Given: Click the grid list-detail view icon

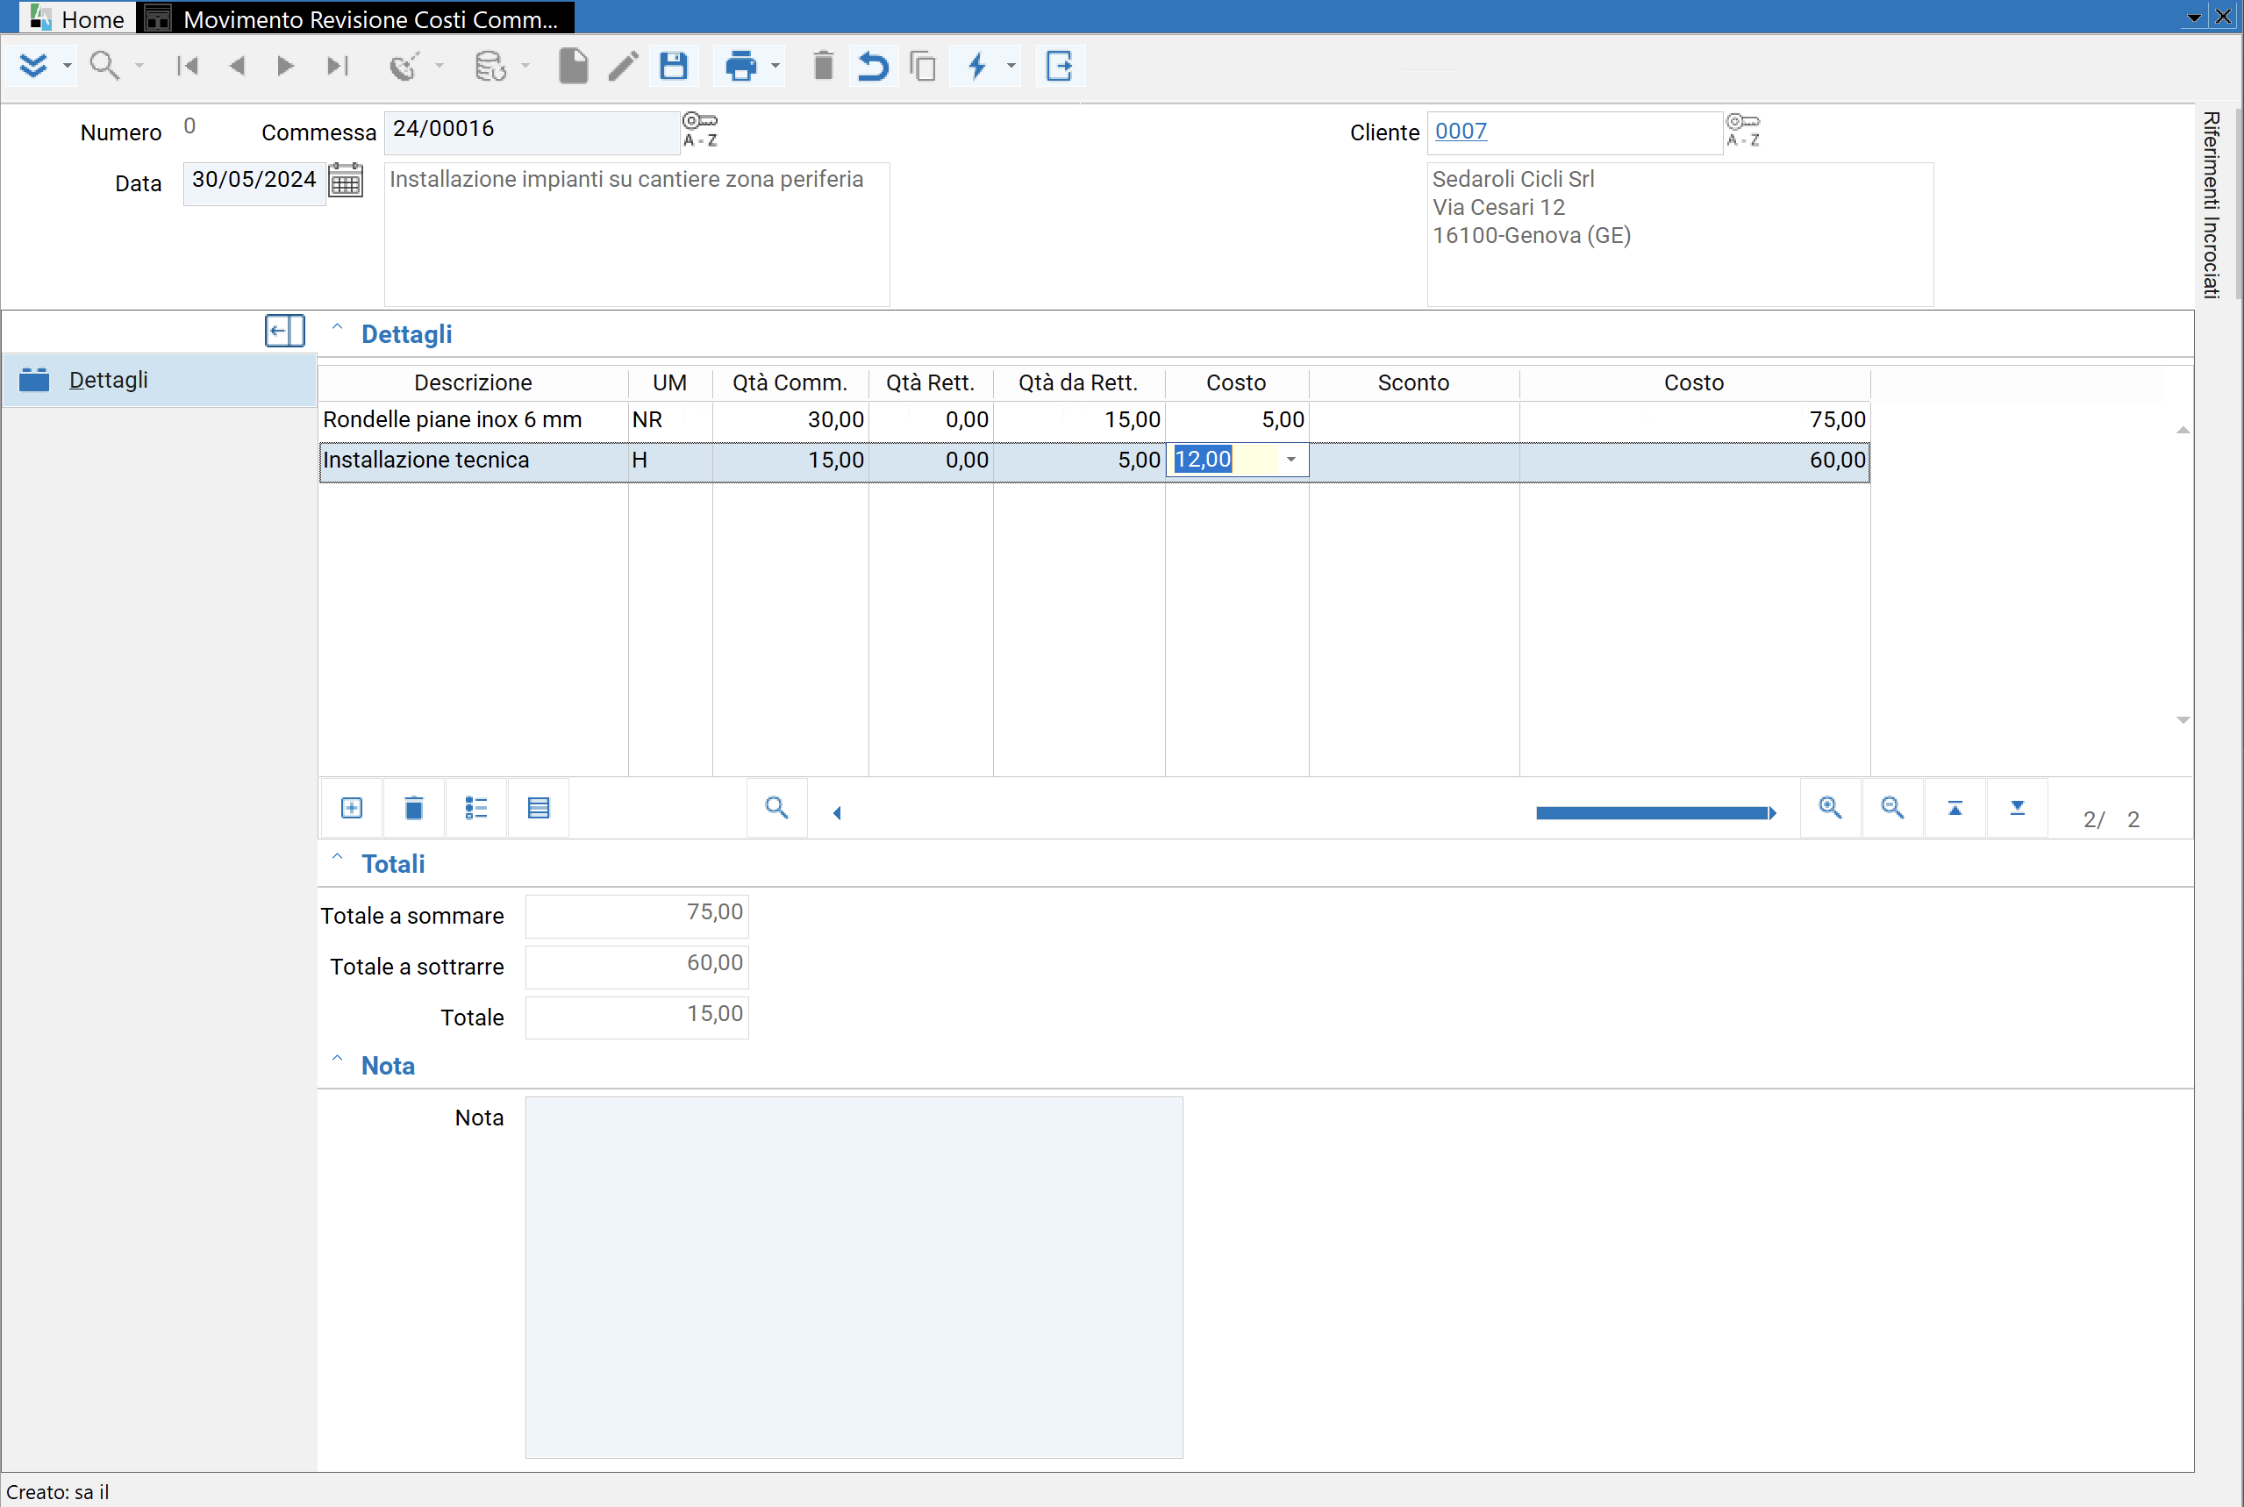Looking at the screenshot, I should tap(476, 808).
